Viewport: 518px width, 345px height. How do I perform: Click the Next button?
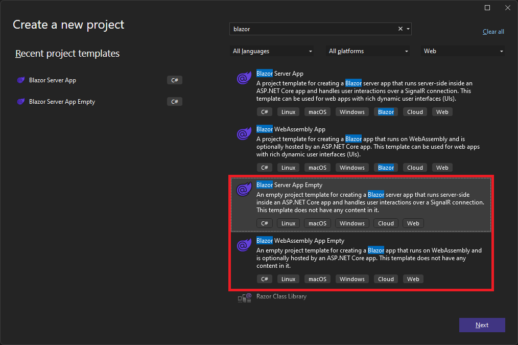click(x=482, y=325)
